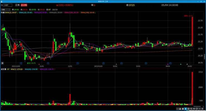Viewport: 206px width, 111px height.
Task: Select the hand pan tool
Action: pos(183,109)
